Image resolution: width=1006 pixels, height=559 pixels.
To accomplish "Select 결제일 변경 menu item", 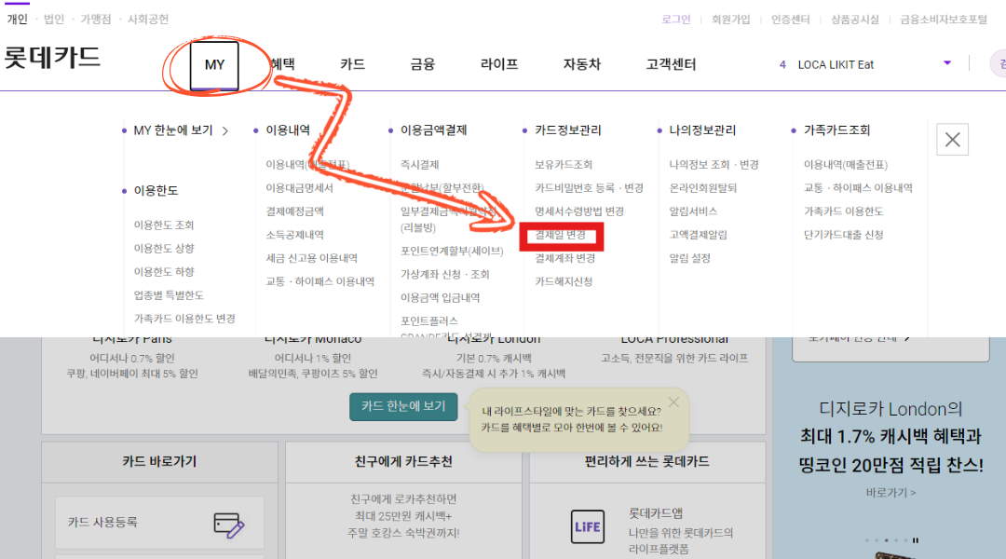I will pyautogui.click(x=561, y=235).
